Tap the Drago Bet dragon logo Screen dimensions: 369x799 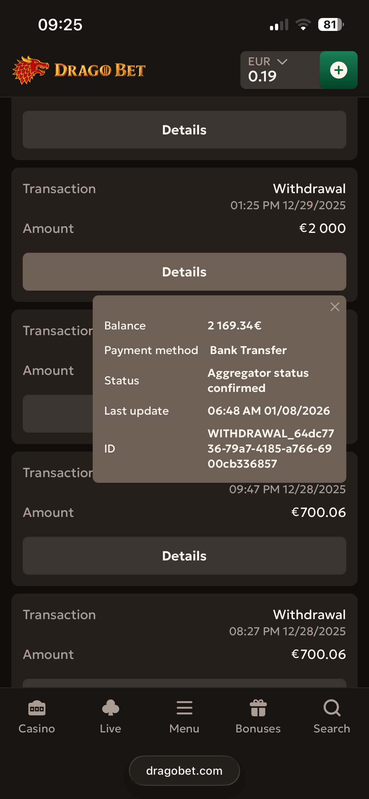30,70
